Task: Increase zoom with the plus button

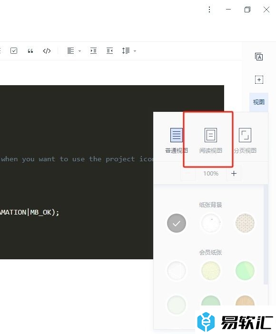Action: point(234,173)
